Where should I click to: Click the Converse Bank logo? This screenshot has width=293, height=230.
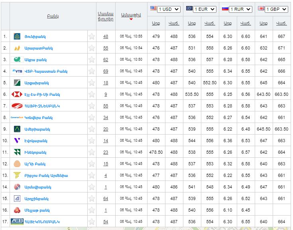(x=17, y=118)
